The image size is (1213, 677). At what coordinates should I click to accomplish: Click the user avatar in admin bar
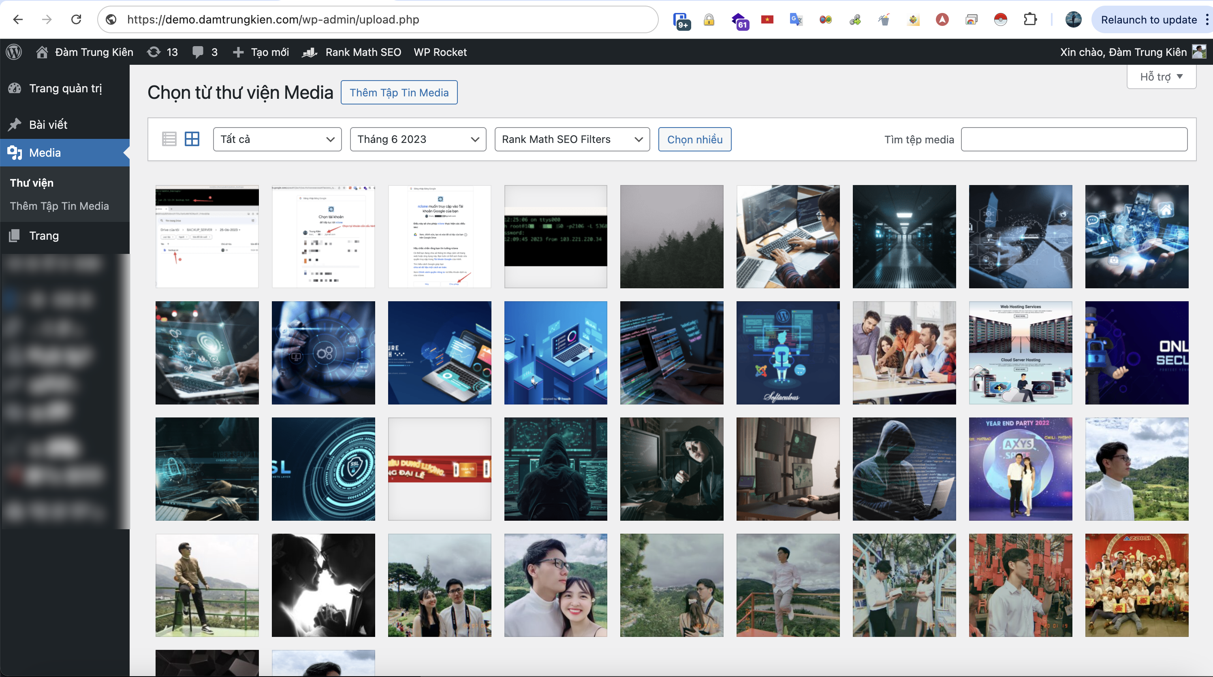(x=1199, y=52)
